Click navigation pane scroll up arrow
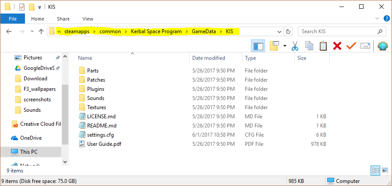The width and height of the screenshot is (392, 186). coord(65,57)
